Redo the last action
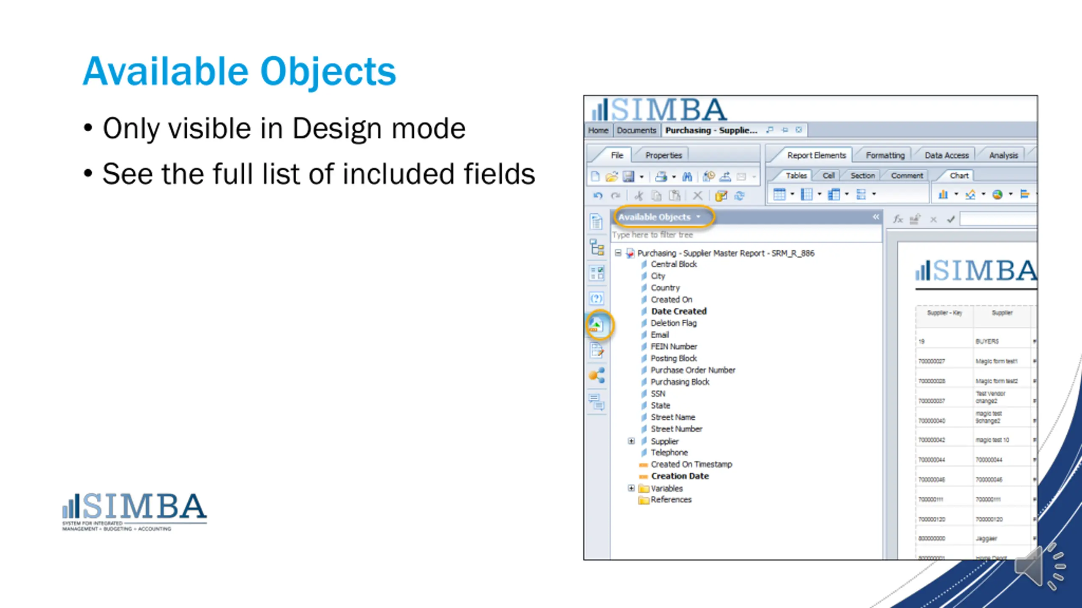This screenshot has height=608, width=1082. 615,195
